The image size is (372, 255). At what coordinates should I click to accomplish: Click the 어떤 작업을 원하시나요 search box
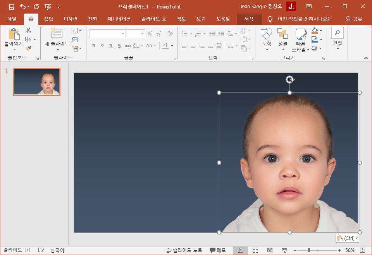pos(304,19)
